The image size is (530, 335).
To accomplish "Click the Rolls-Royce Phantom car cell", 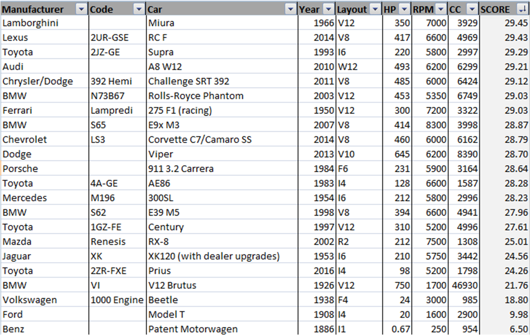I will tap(196, 96).
